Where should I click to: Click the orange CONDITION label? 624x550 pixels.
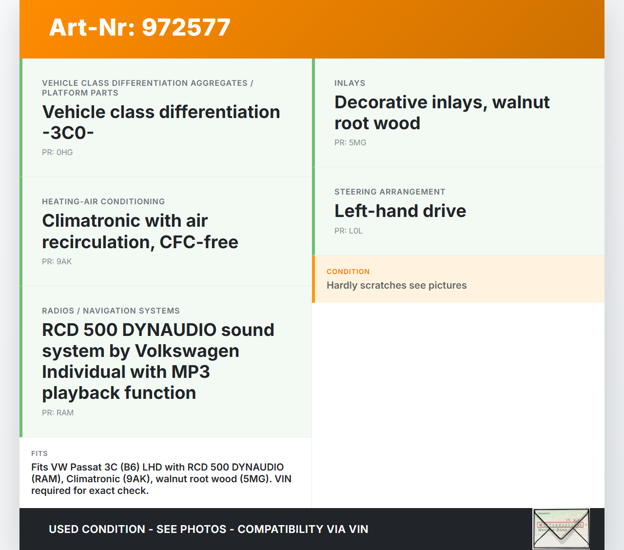[348, 272]
